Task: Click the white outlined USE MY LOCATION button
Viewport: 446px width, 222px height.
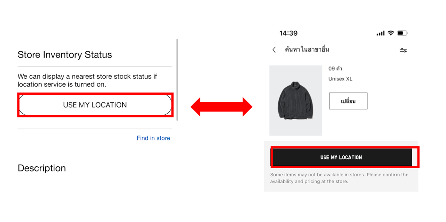Action: pos(95,105)
